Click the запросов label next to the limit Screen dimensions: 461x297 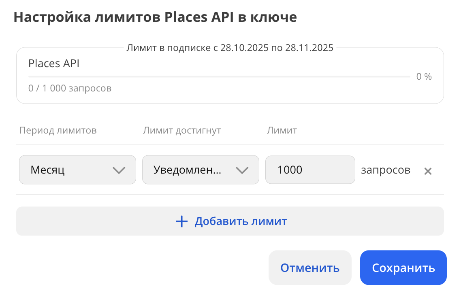(385, 170)
